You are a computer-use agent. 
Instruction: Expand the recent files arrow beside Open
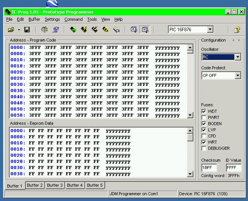coord(19,30)
